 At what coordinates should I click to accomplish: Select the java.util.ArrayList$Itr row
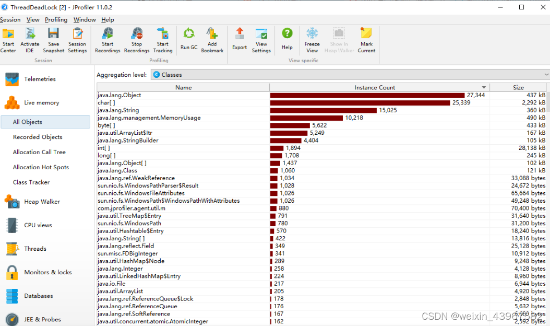321,133
